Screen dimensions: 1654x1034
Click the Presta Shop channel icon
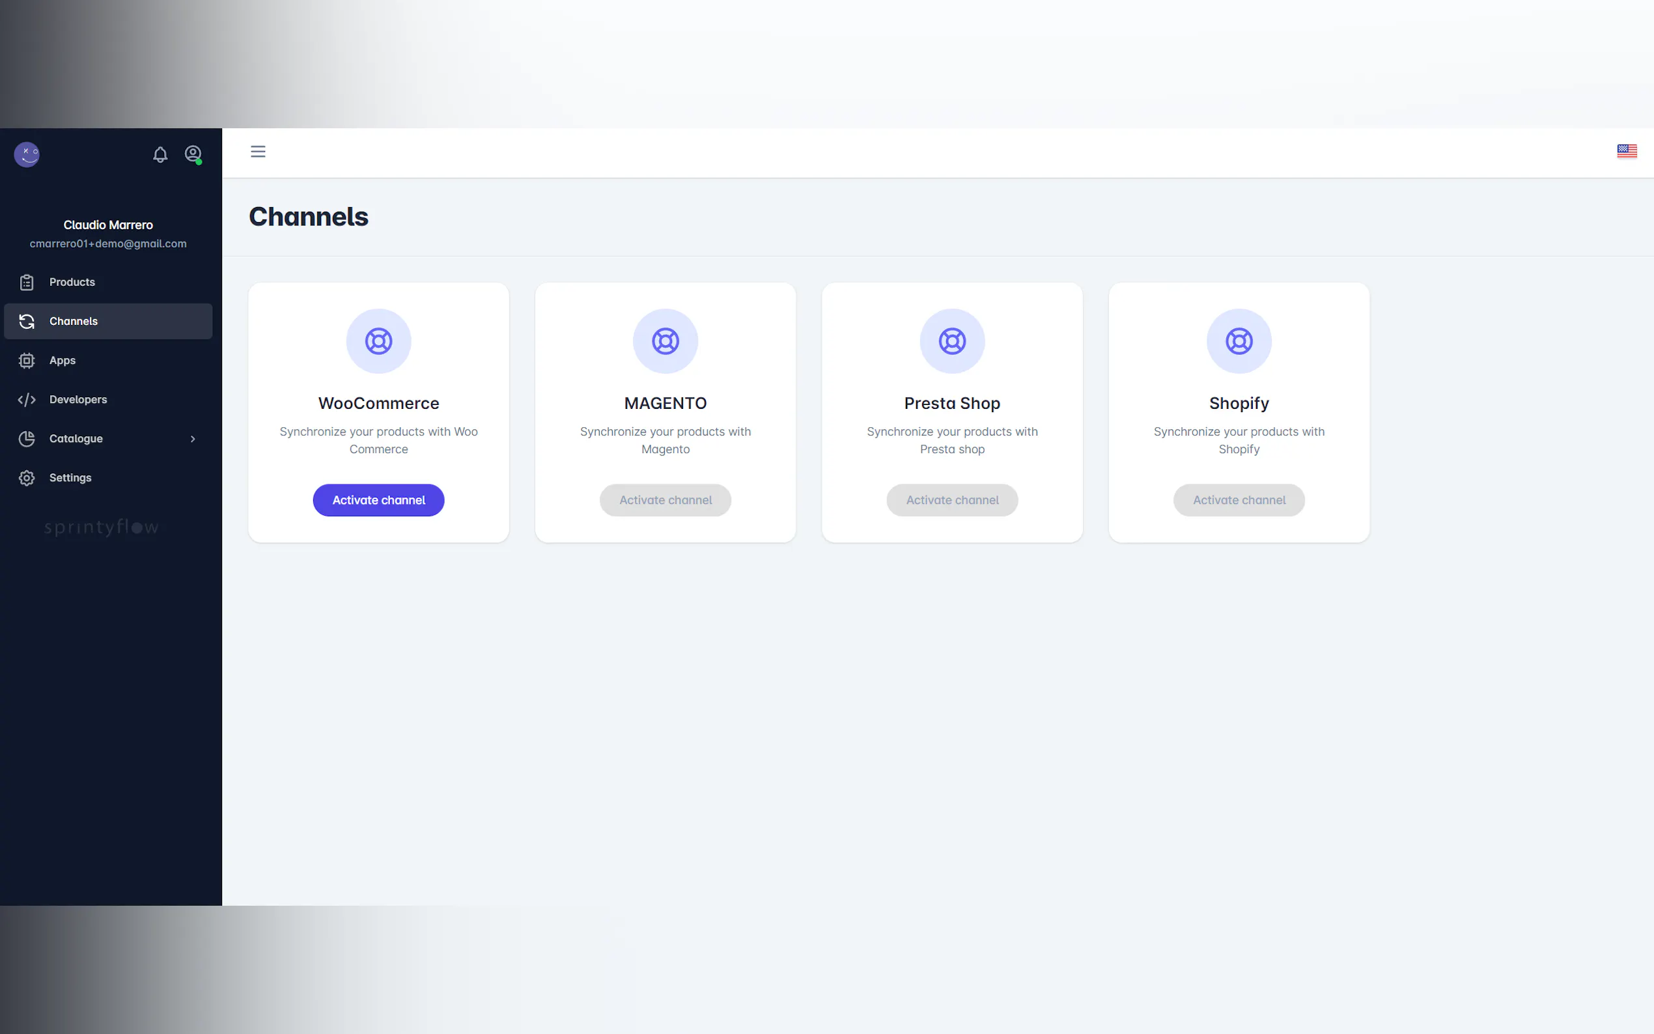952,341
